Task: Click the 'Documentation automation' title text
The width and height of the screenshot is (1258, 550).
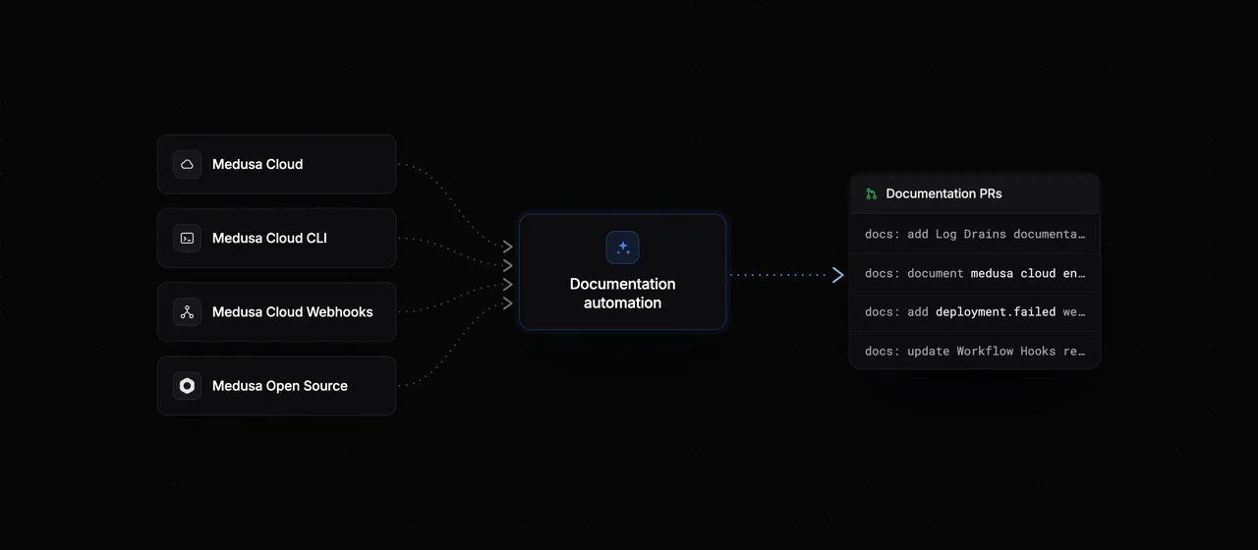Action: tap(622, 293)
